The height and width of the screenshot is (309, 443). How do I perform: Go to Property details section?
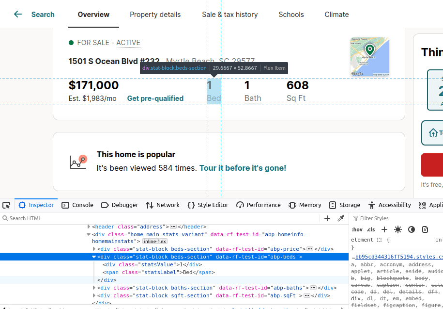155,15
